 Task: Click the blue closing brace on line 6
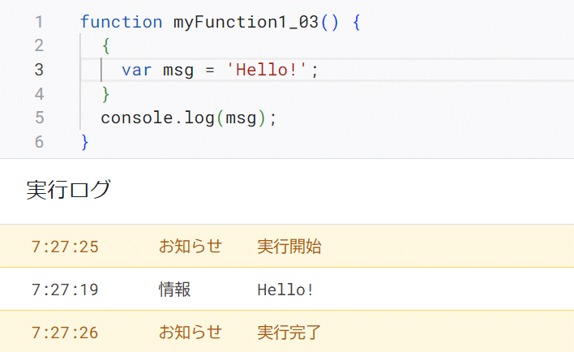click(x=85, y=142)
